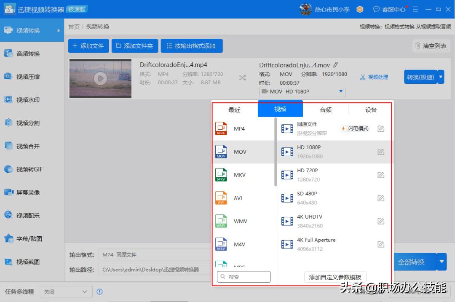Open the 任务多线程 selector showing 关闭

(x=65, y=291)
